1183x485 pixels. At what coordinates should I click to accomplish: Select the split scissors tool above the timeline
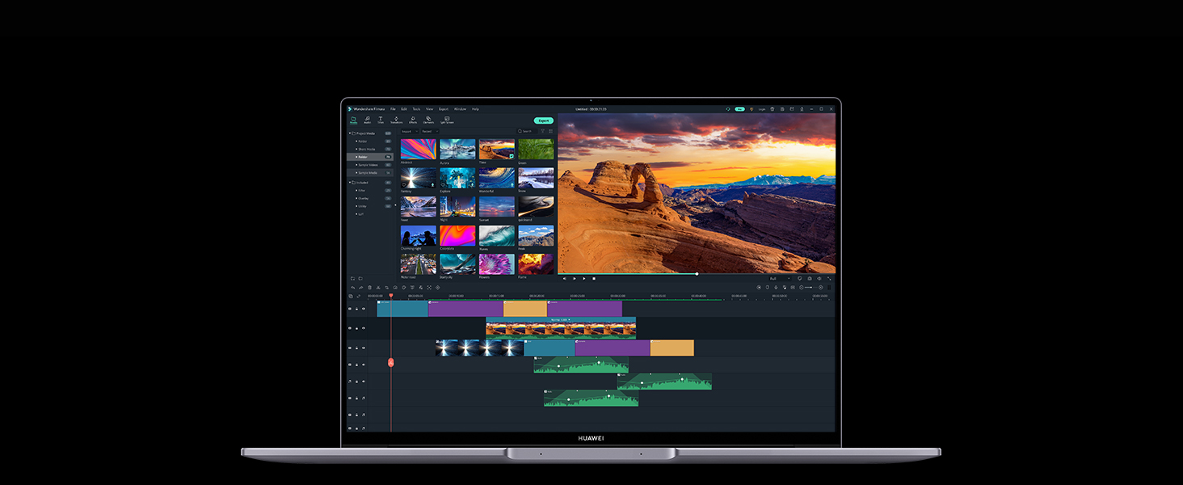[378, 287]
